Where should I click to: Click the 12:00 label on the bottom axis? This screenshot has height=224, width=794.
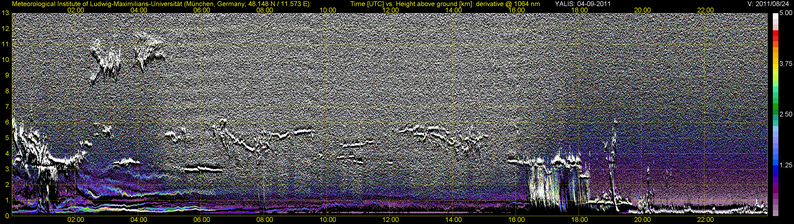[x=391, y=220]
